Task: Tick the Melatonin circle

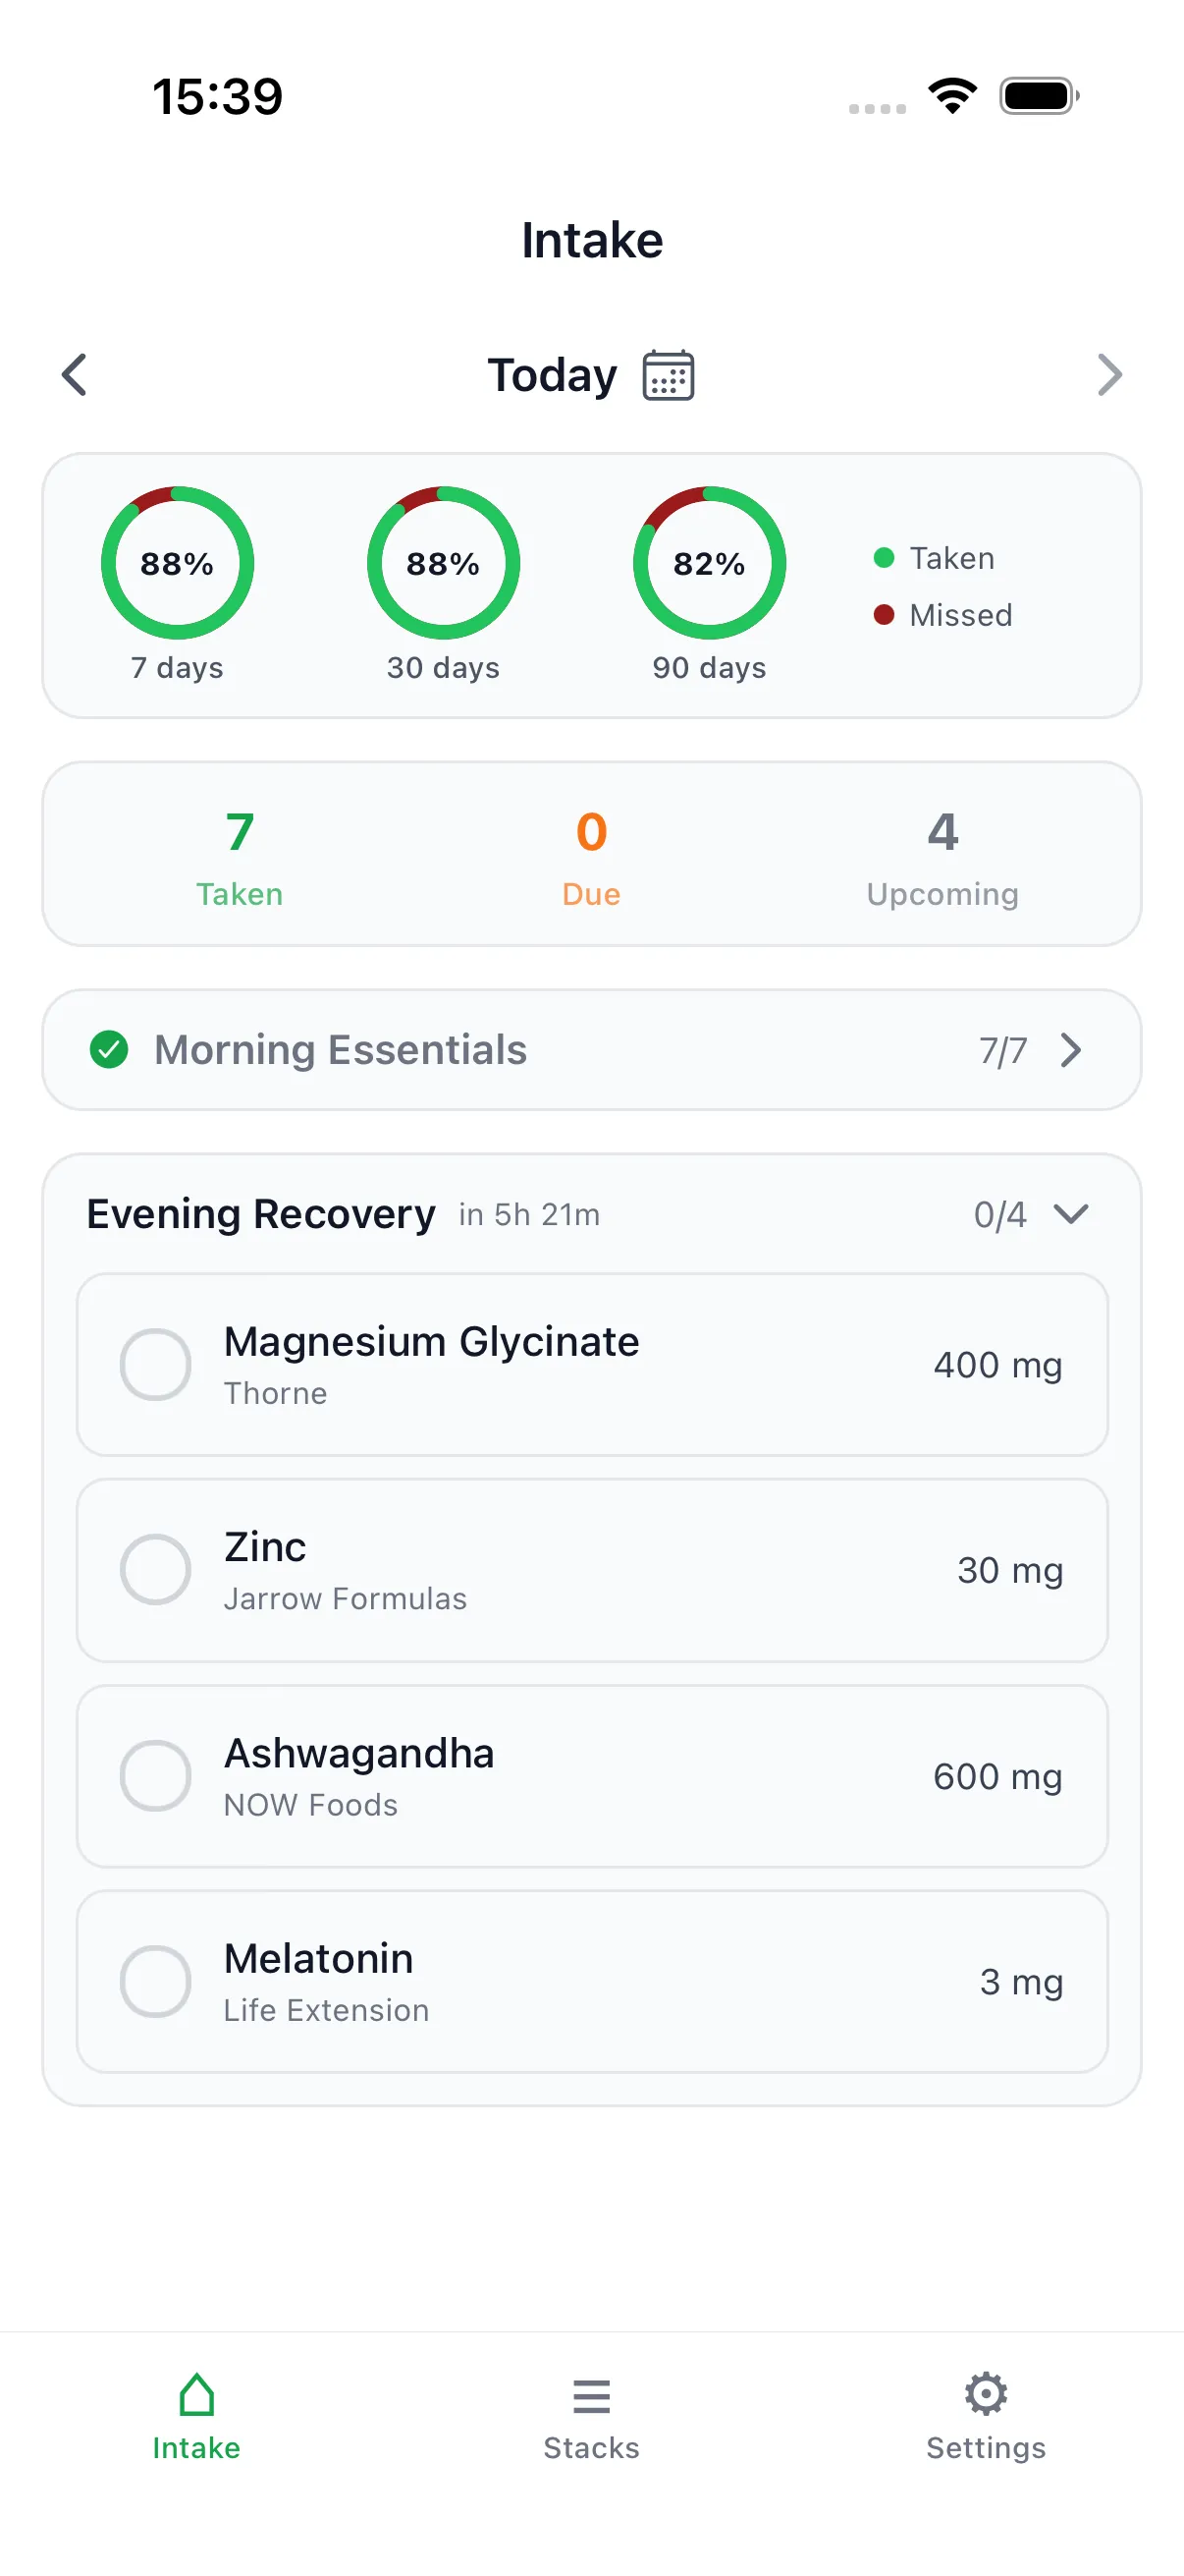Action: [156, 1981]
